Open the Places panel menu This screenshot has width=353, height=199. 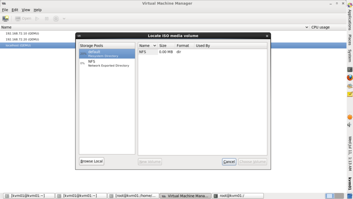click(349, 40)
